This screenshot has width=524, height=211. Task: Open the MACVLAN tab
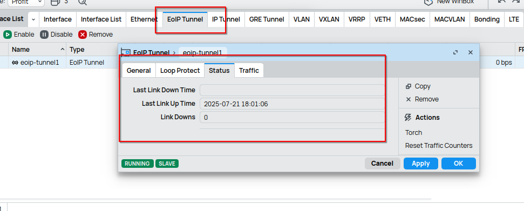point(450,19)
